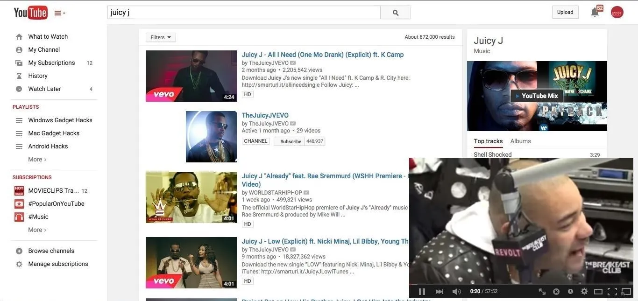Image resolution: width=638 pixels, height=301 pixels.
Task: Open #Music subscription
Action: [x=38, y=217]
